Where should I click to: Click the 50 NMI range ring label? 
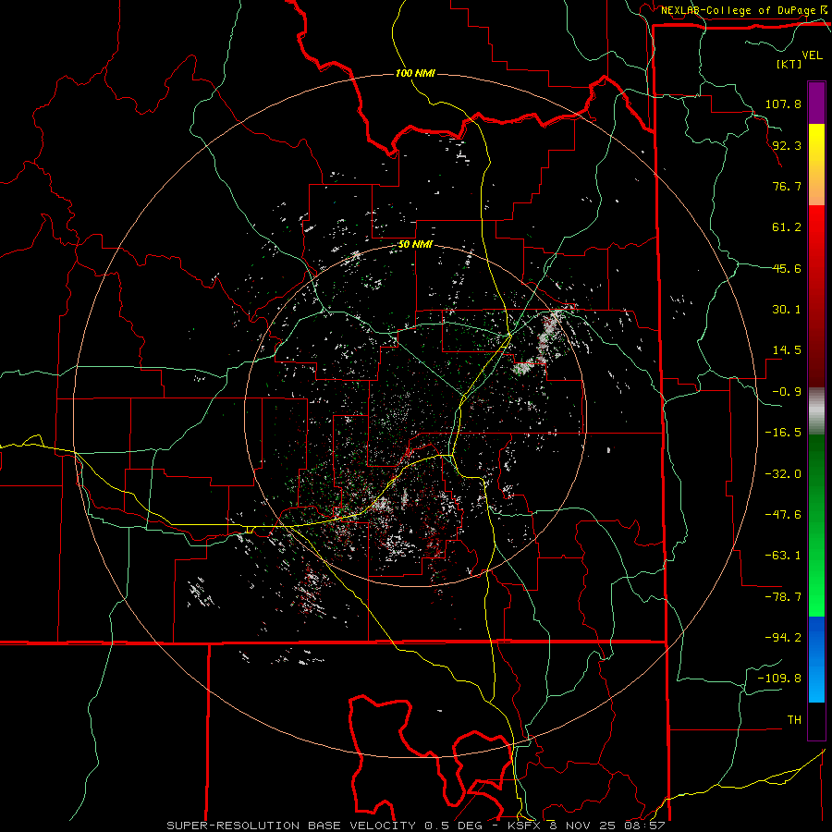coord(415,245)
